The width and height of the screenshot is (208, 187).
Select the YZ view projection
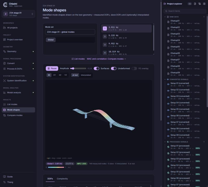(66, 75)
